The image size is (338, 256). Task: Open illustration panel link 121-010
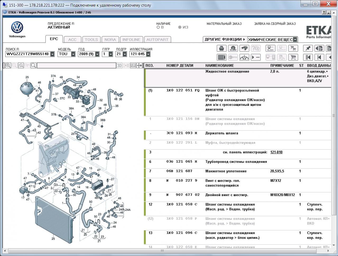click(x=276, y=152)
